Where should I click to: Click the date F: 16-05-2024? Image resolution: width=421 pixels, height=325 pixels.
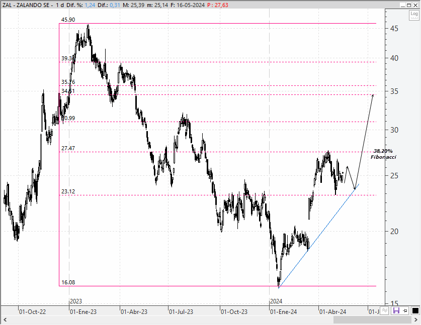[188, 5]
